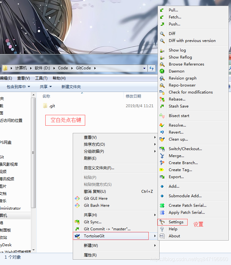Expand 分组依据(P) submenu arrow
Screen dimensions: 231x265
[x=155, y=151]
